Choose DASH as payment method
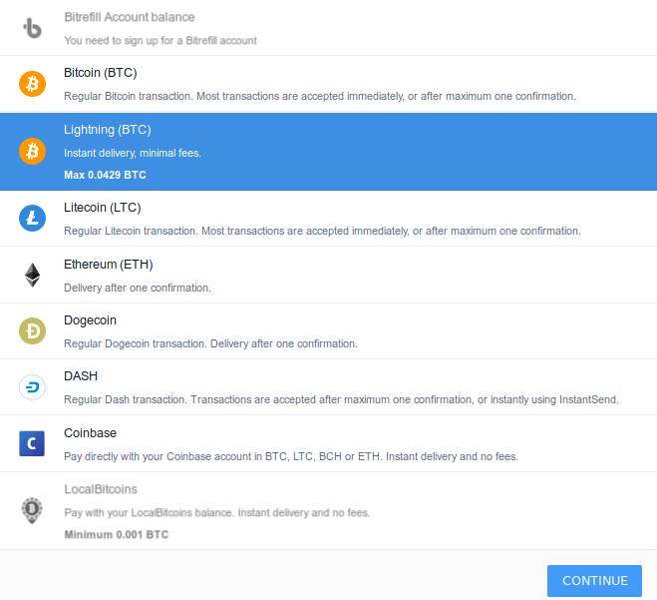Screen dimensions: 657x600 pyautogui.click(x=329, y=387)
